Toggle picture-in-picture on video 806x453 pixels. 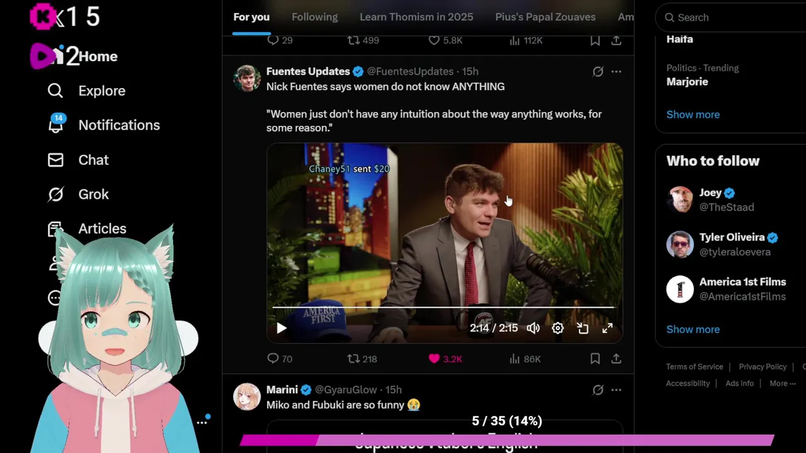[x=582, y=328]
